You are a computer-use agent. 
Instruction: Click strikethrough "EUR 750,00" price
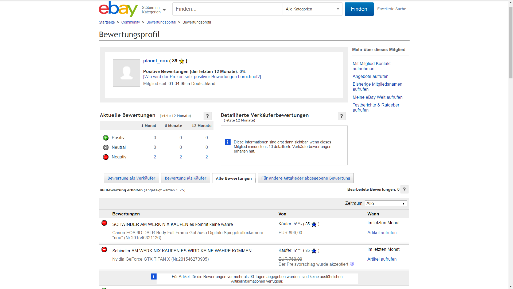pyautogui.click(x=290, y=259)
